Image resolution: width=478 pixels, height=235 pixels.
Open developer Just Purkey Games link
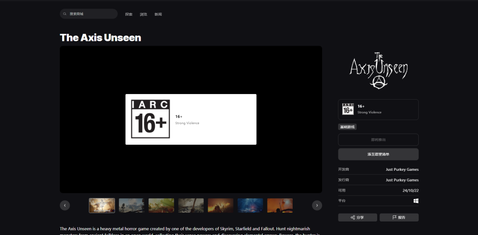(402, 170)
